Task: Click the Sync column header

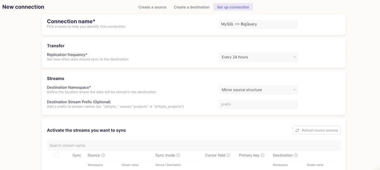Action: pos(77,155)
